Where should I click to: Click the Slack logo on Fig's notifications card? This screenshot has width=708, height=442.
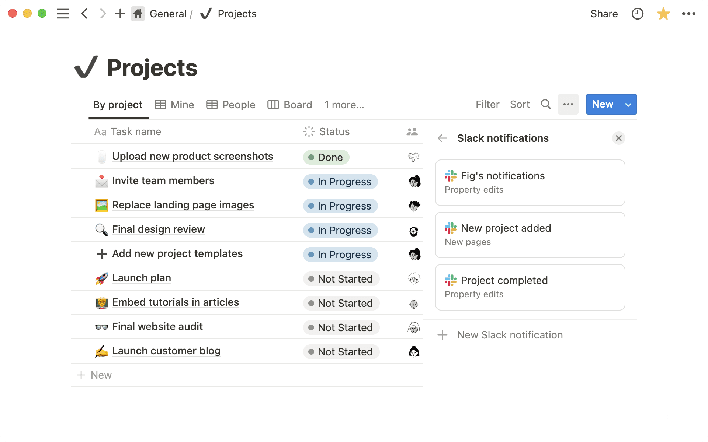tap(450, 176)
